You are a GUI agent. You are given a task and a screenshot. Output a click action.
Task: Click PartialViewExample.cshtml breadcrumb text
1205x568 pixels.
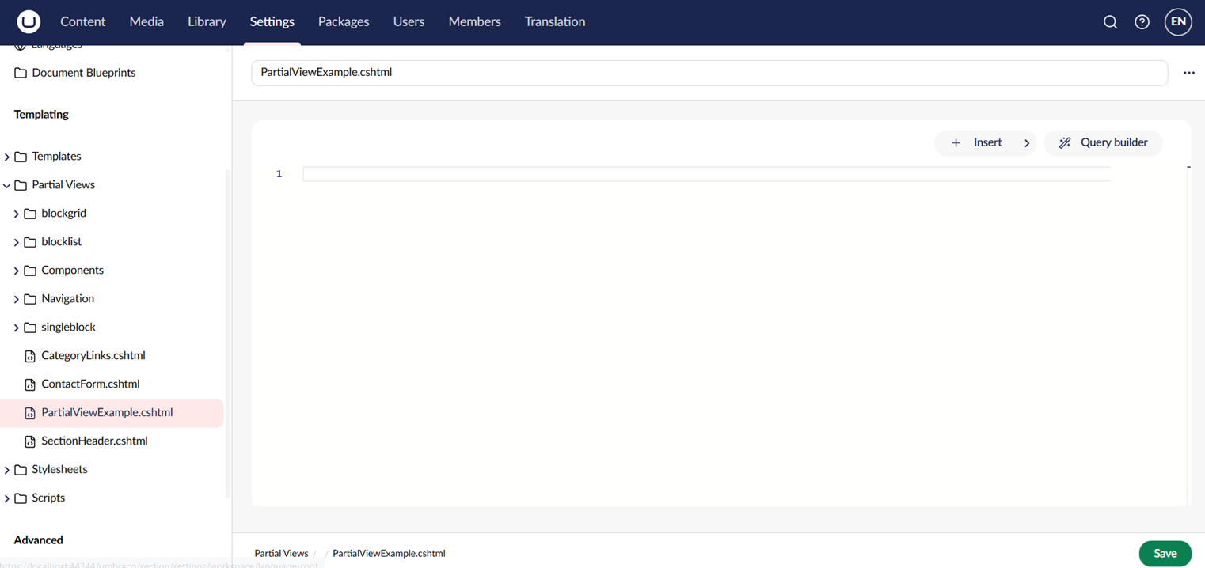point(389,554)
